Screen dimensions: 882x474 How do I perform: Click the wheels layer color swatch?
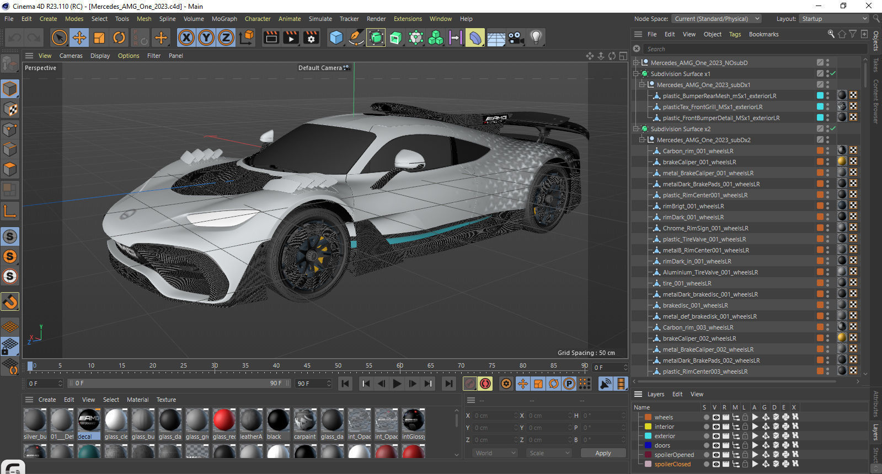pyautogui.click(x=648, y=417)
